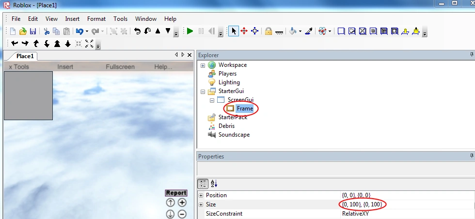475x219 pixels.
Task: Open the Undo history dropdown arrow
Action: pyautogui.click(x=87, y=31)
